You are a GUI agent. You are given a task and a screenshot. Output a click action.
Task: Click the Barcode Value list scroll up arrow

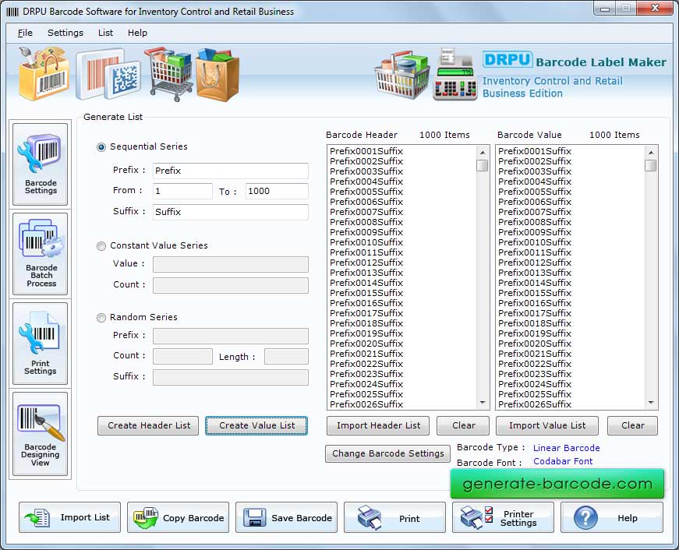click(651, 153)
